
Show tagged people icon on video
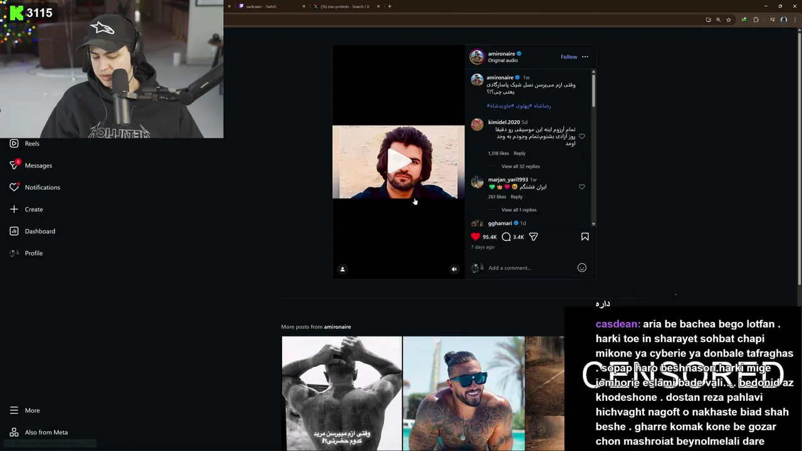coord(342,269)
